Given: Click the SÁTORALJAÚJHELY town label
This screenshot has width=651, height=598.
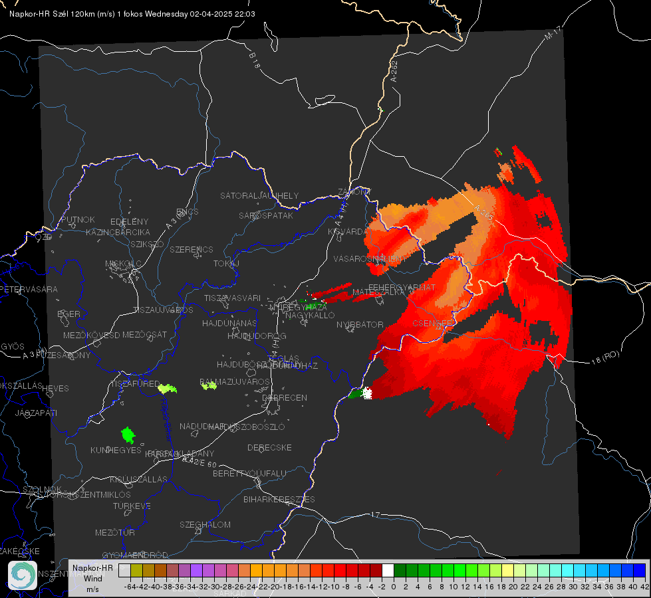Looking at the screenshot, I should point(259,195).
